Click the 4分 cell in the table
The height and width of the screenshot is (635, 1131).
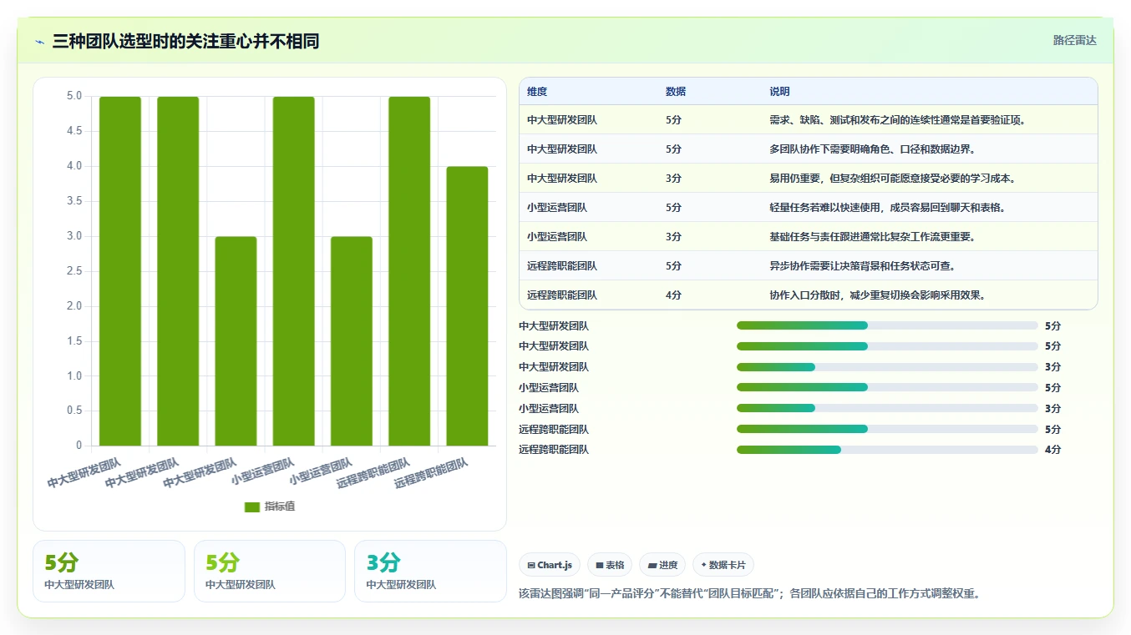click(x=673, y=295)
